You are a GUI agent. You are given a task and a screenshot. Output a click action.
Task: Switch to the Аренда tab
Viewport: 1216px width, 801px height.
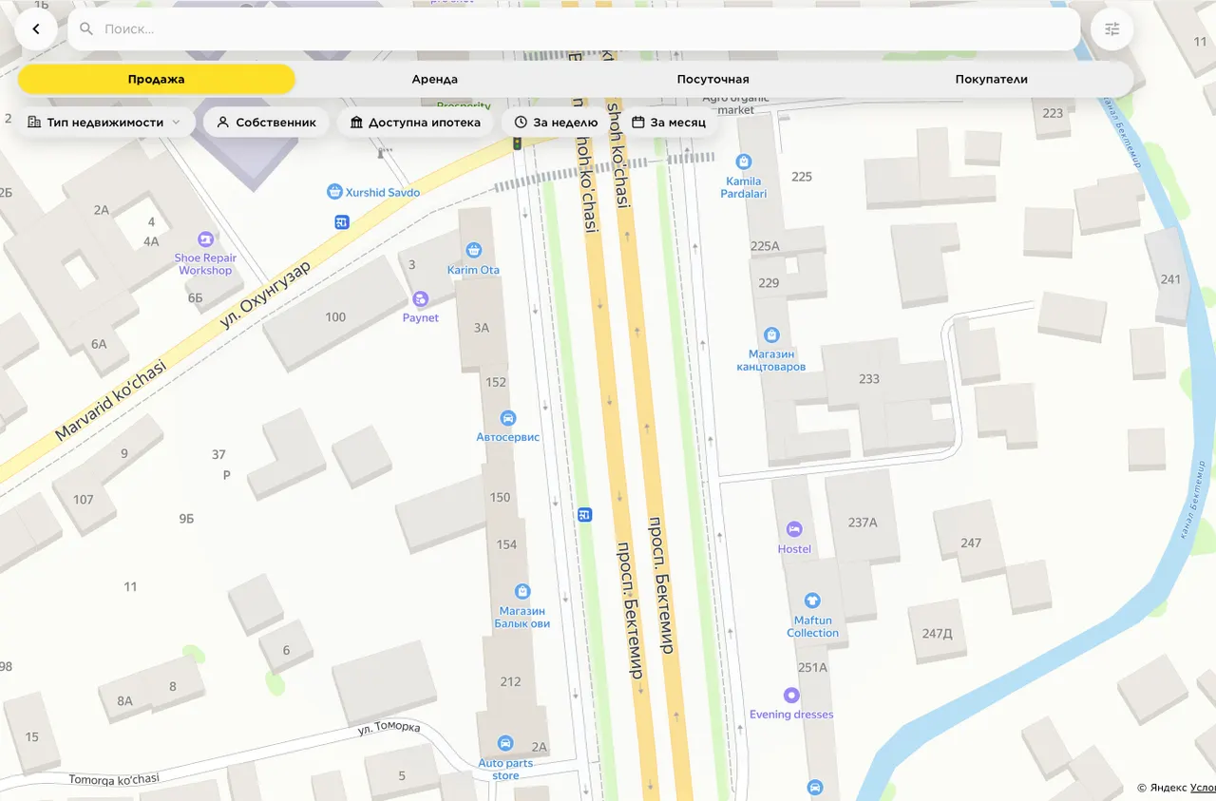pos(434,80)
